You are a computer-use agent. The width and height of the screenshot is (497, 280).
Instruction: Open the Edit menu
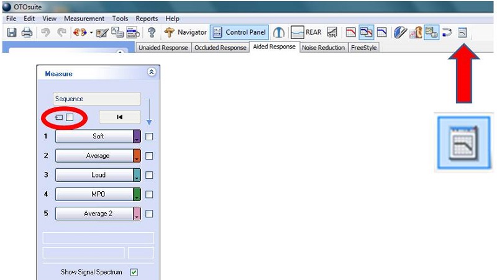(x=29, y=19)
